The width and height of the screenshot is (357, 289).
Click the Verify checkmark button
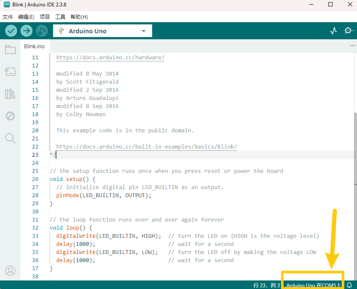point(11,31)
